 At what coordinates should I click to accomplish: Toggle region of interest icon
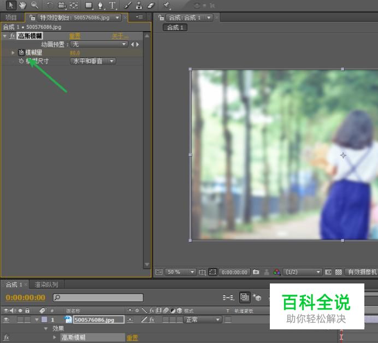[328, 273]
